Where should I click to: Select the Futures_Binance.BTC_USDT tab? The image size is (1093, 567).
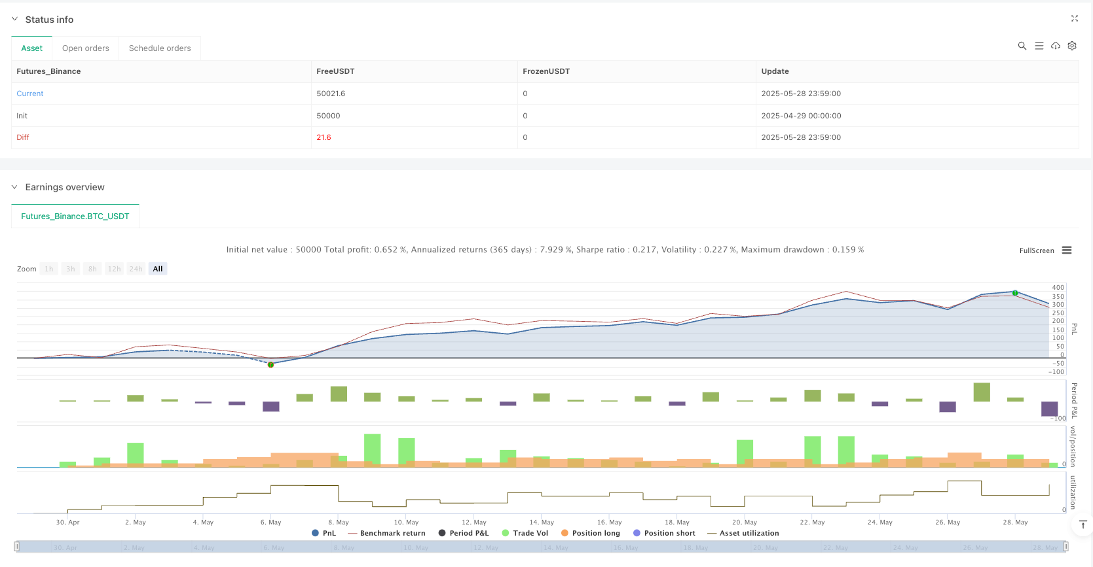click(x=75, y=216)
